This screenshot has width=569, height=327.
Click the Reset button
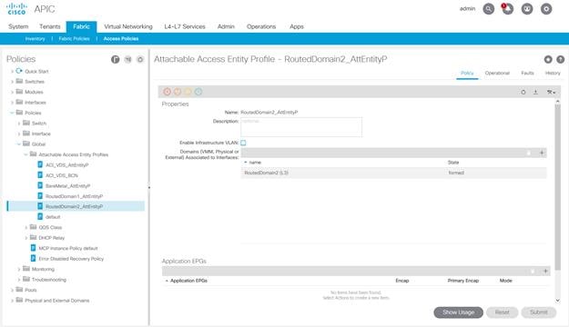[x=502, y=312]
